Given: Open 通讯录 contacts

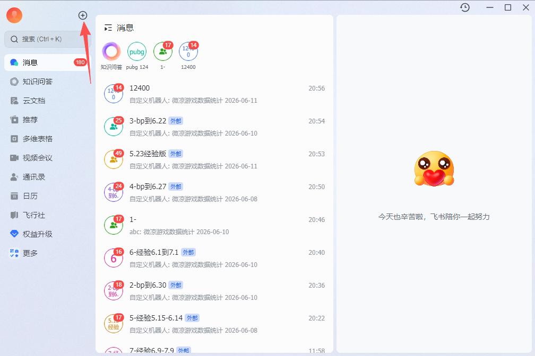Looking at the screenshot, I should tap(47, 177).
